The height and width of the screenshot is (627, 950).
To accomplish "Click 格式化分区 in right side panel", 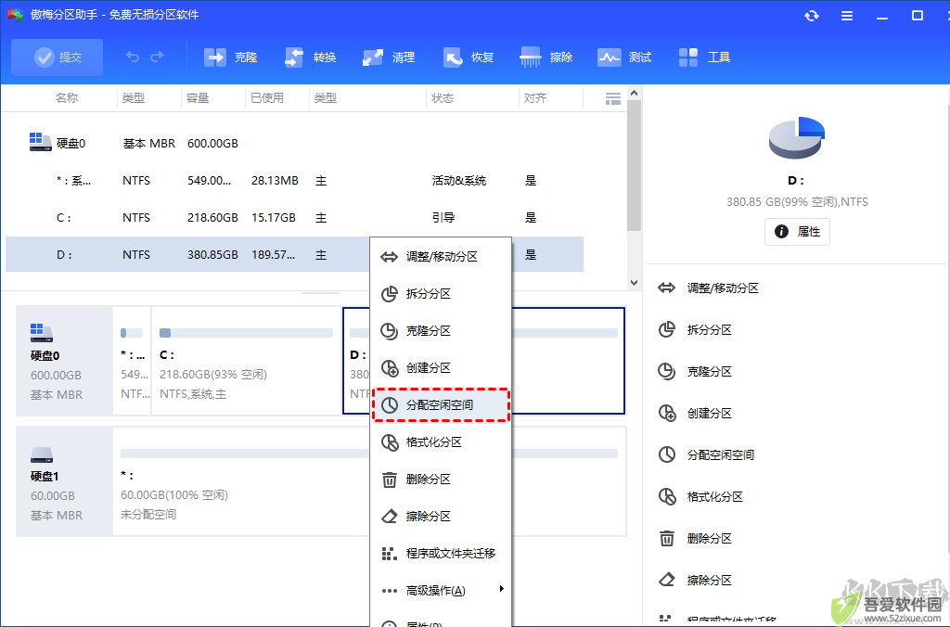I will [700, 497].
